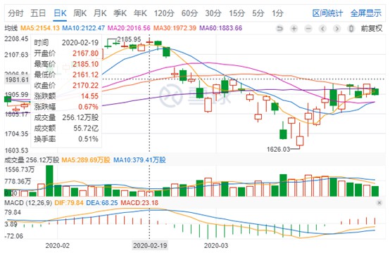Click the undo/reset chart icon
Screen dimensions: 390x255
279,29
